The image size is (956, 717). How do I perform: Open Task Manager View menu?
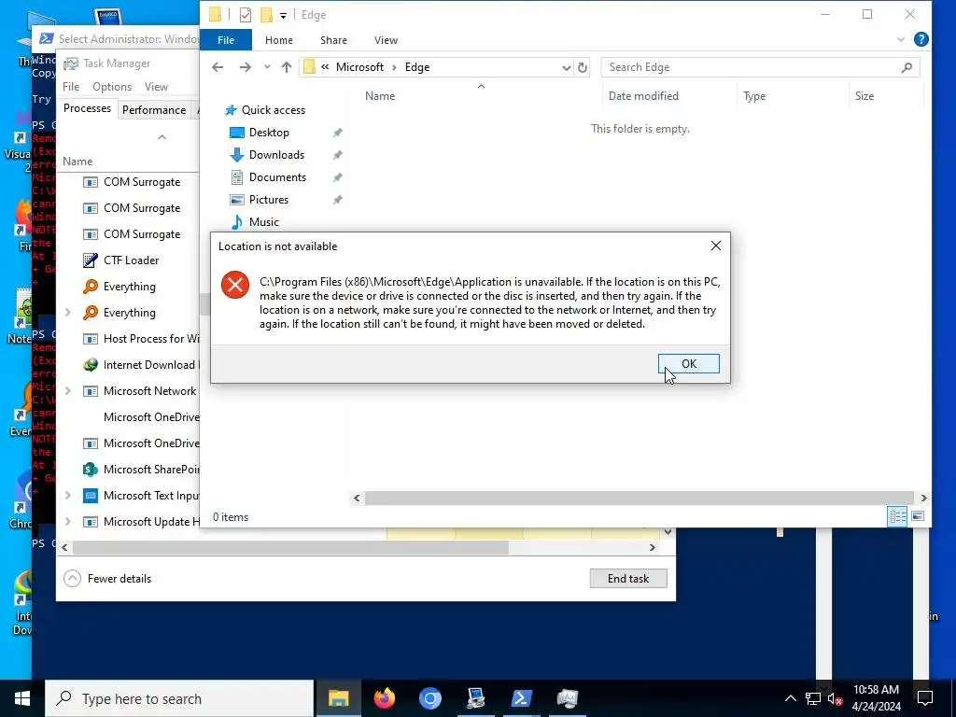click(x=156, y=87)
